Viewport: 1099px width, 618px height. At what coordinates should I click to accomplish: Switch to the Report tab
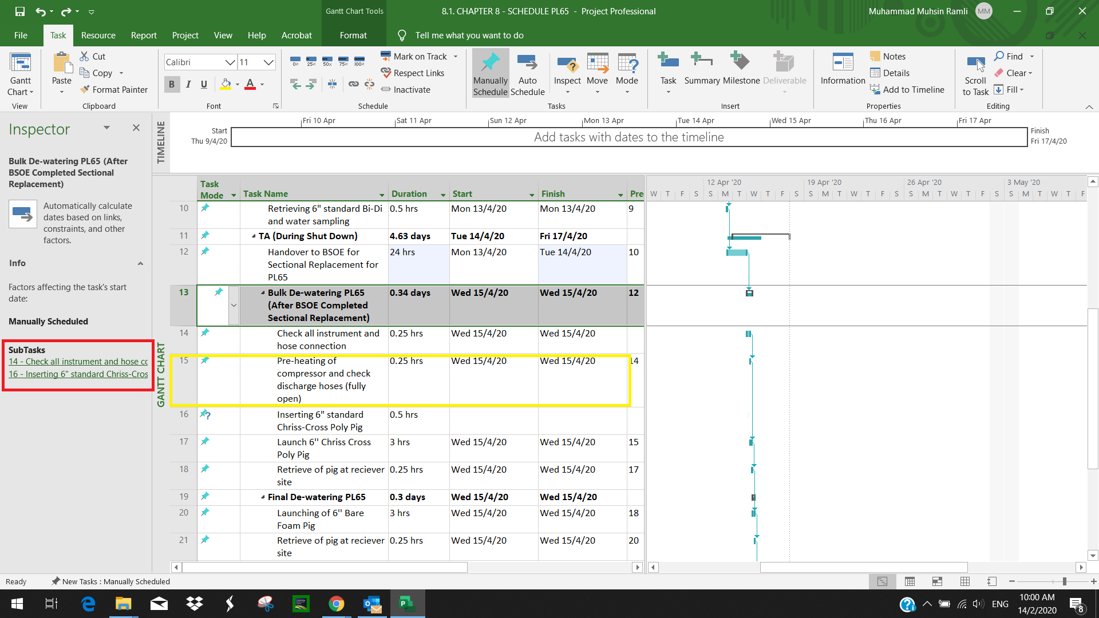pyautogui.click(x=144, y=35)
